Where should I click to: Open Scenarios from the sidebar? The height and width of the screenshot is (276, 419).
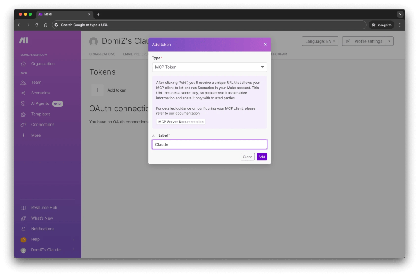(x=39, y=93)
